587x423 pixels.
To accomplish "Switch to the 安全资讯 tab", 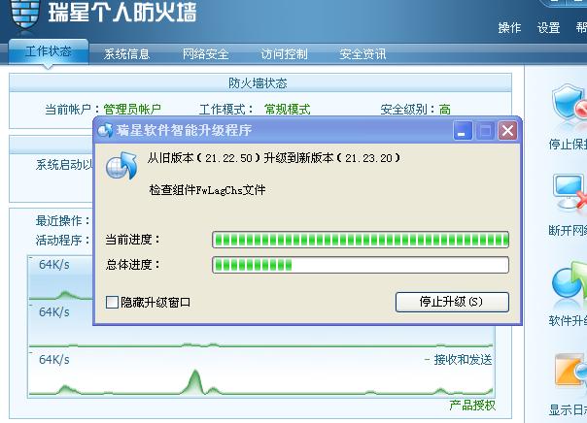I will (363, 54).
